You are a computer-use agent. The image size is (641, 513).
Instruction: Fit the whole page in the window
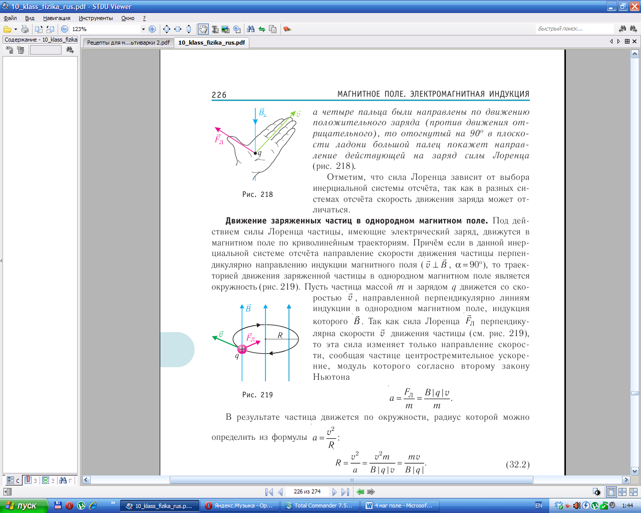(167, 29)
